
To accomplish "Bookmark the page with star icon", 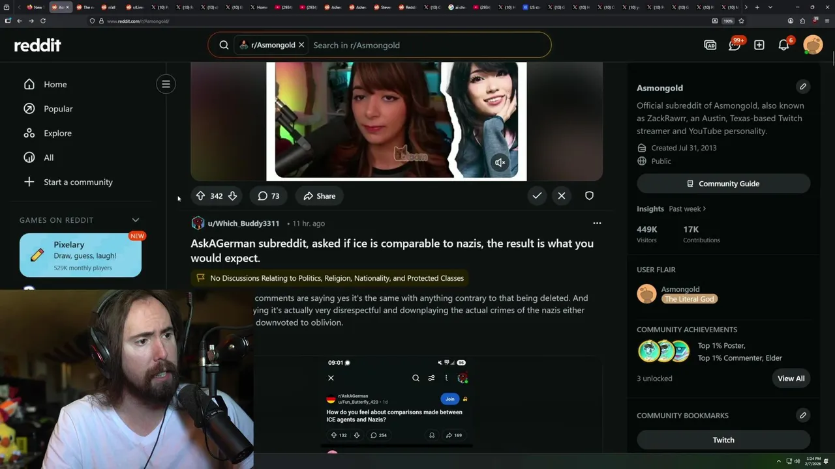I will point(741,21).
